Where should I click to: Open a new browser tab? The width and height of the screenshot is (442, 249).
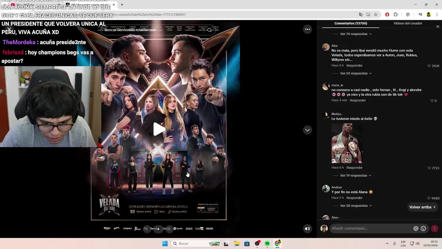[x=122, y=5]
